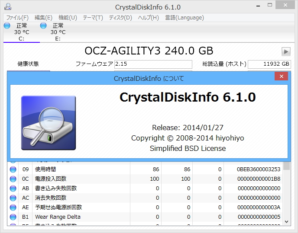This screenshot has height=233, width=298.
Task: Click the SMART list scrollbar thumb
Action: click(x=287, y=166)
